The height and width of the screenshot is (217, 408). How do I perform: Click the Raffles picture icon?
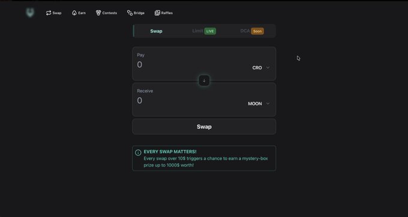pos(157,13)
